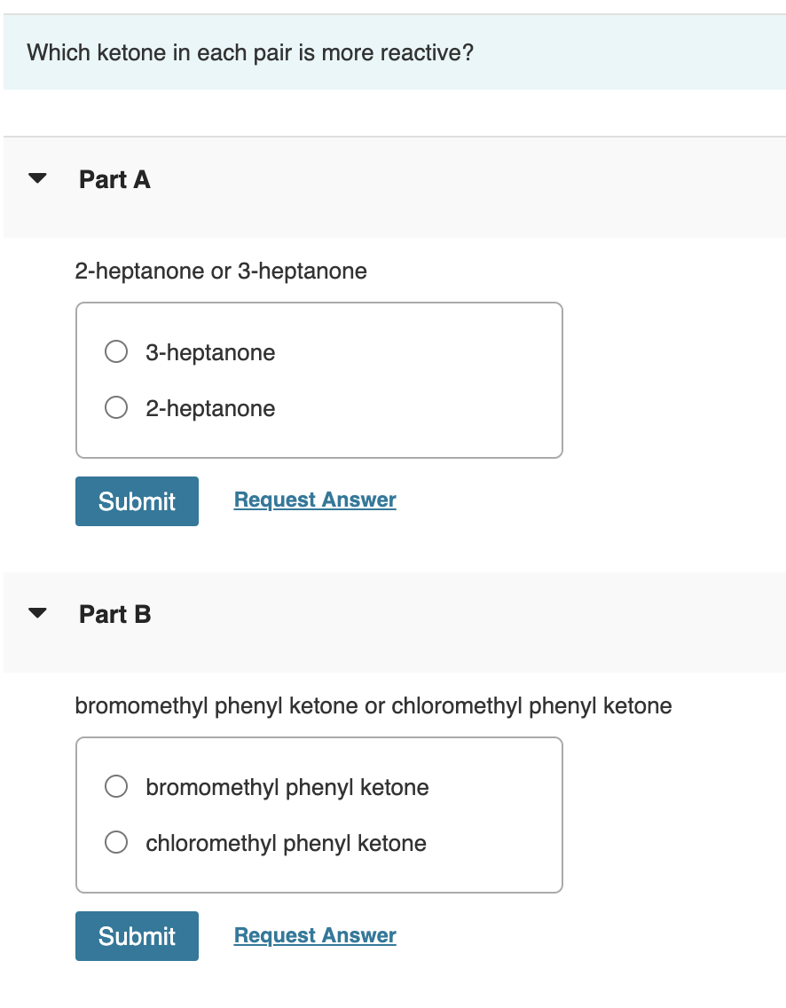This screenshot has height=1008, width=786.
Task: Click the chloromethyl phenyl ketone label text
Action: pyautogui.click(x=286, y=843)
